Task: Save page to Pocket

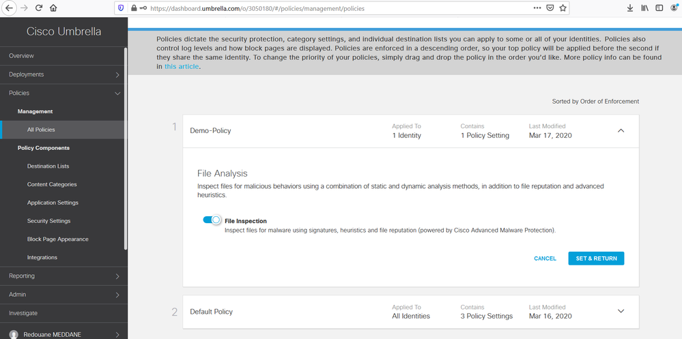Action: [x=550, y=8]
